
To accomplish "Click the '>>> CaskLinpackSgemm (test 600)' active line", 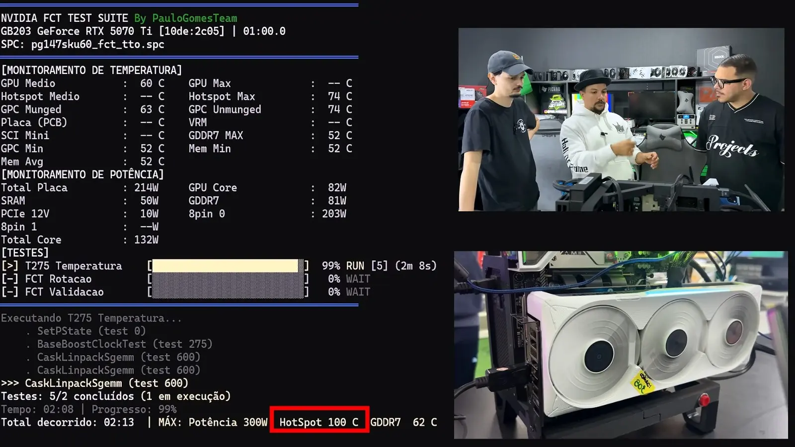I will click(x=94, y=383).
